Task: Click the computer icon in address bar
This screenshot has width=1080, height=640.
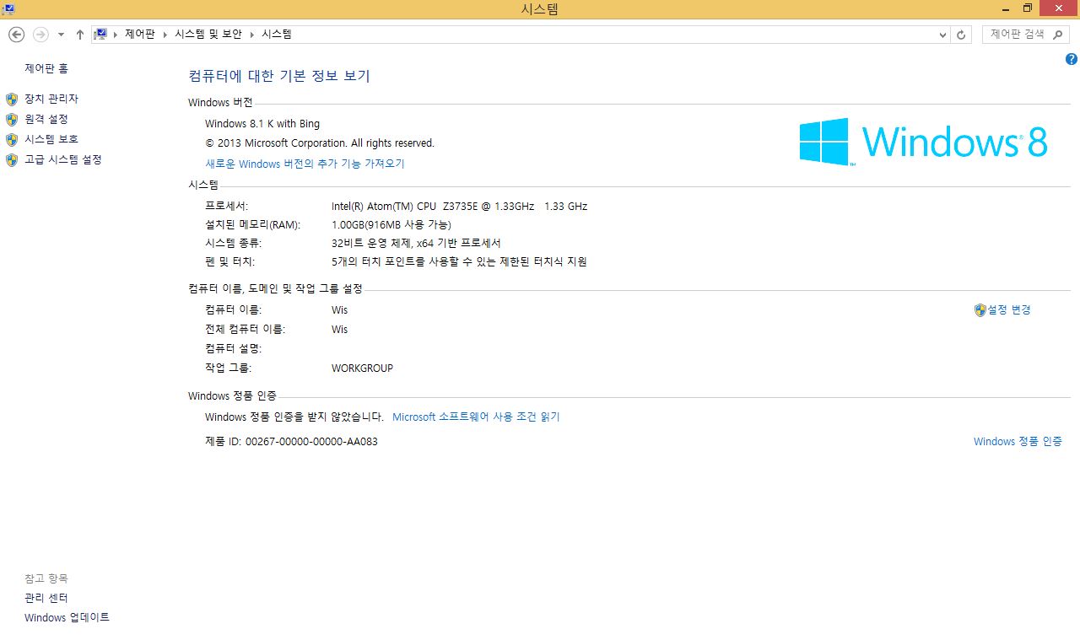Action: click(100, 35)
